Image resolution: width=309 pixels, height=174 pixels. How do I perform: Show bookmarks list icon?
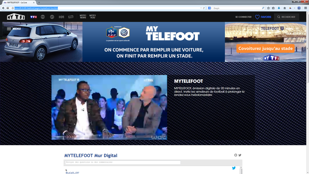click(x=273, y=8)
